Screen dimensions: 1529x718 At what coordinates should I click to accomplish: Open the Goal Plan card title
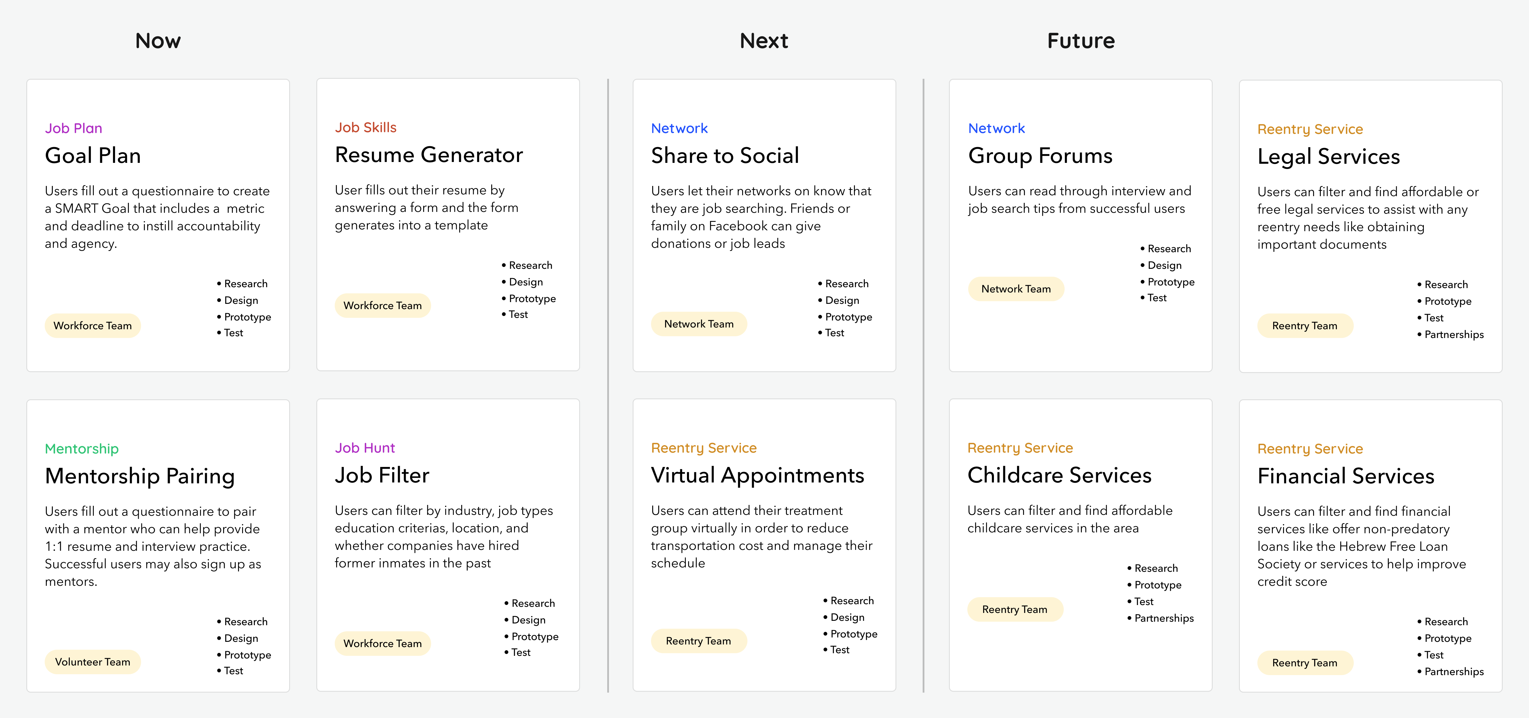[x=93, y=156]
